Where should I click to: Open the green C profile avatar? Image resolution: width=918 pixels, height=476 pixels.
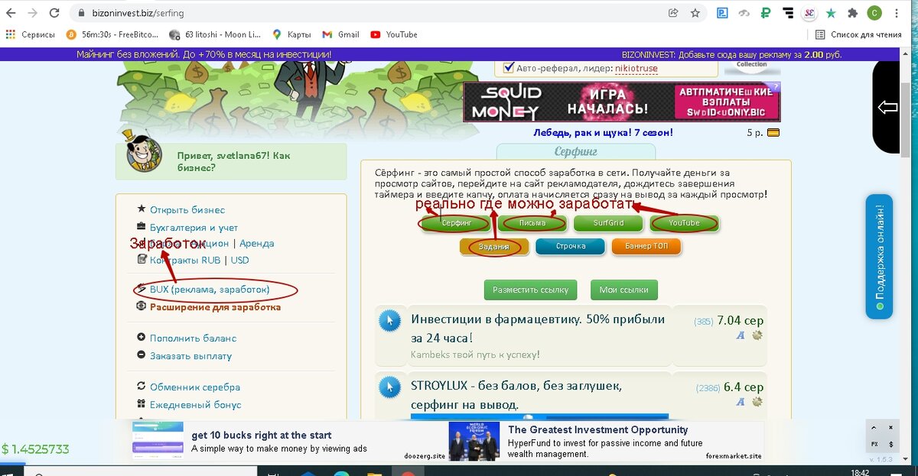point(874,13)
